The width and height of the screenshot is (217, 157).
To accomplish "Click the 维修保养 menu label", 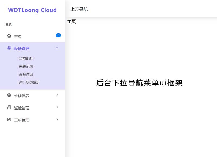I will (22, 96).
